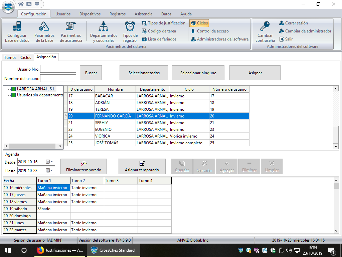Click the CrossChex application logo button
Viewport: 342px width, 257px height.
tap(8, 7)
